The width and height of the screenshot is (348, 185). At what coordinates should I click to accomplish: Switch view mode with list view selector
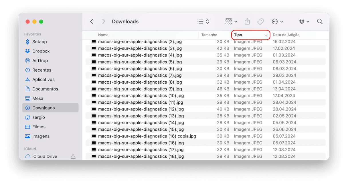[x=203, y=21]
